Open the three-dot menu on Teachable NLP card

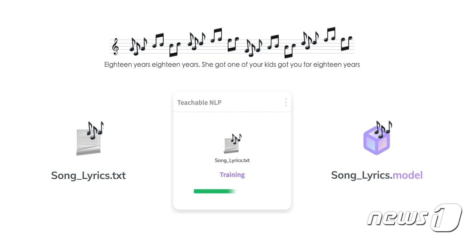[286, 102]
